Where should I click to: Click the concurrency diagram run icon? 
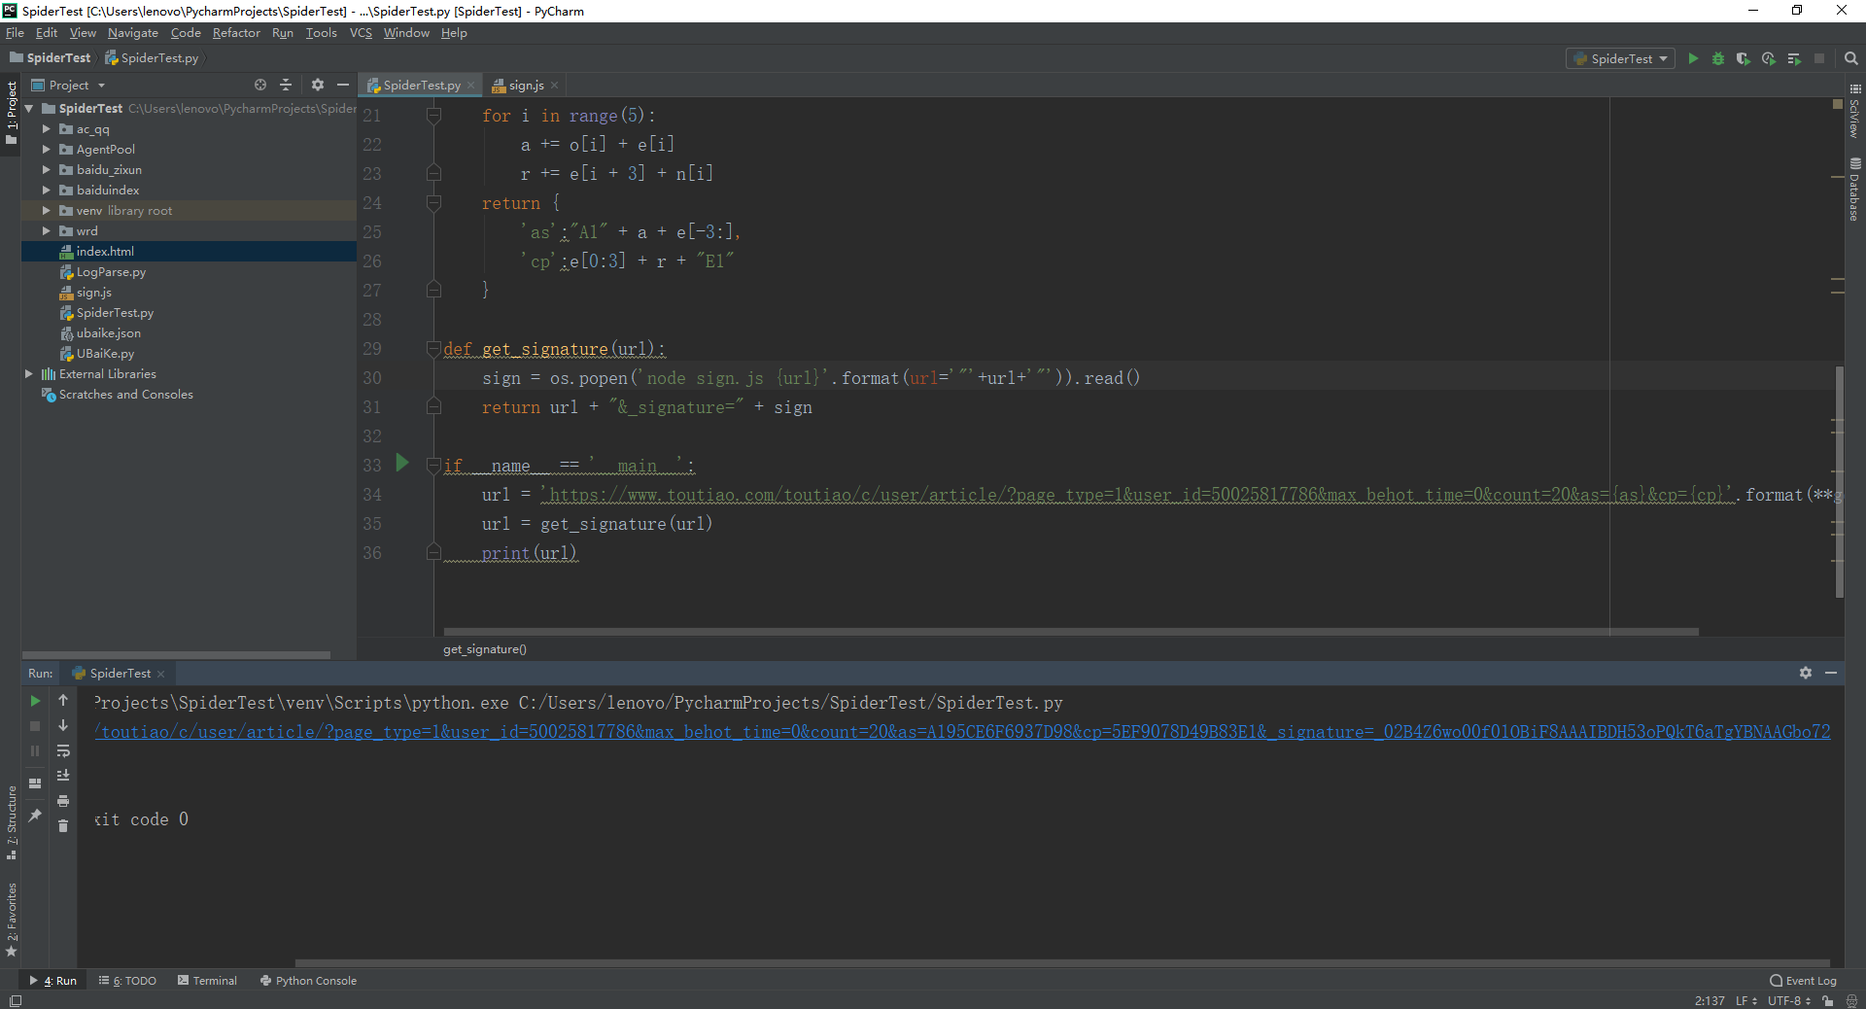(x=1794, y=58)
